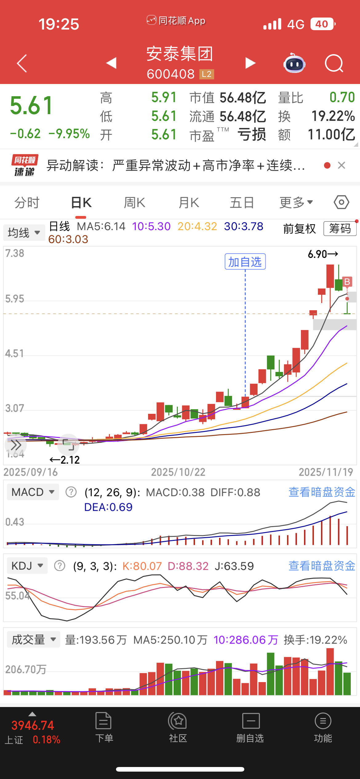Tap the current price 5.61
This screenshot has height=779, width=360.
(31, 106)
